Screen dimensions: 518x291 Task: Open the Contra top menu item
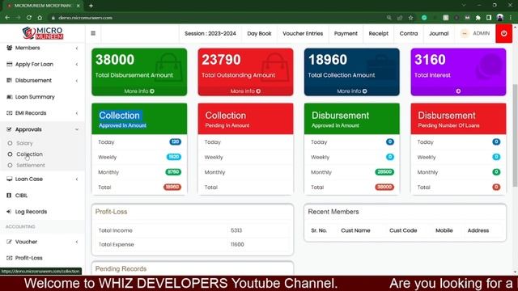click(409, 33)
